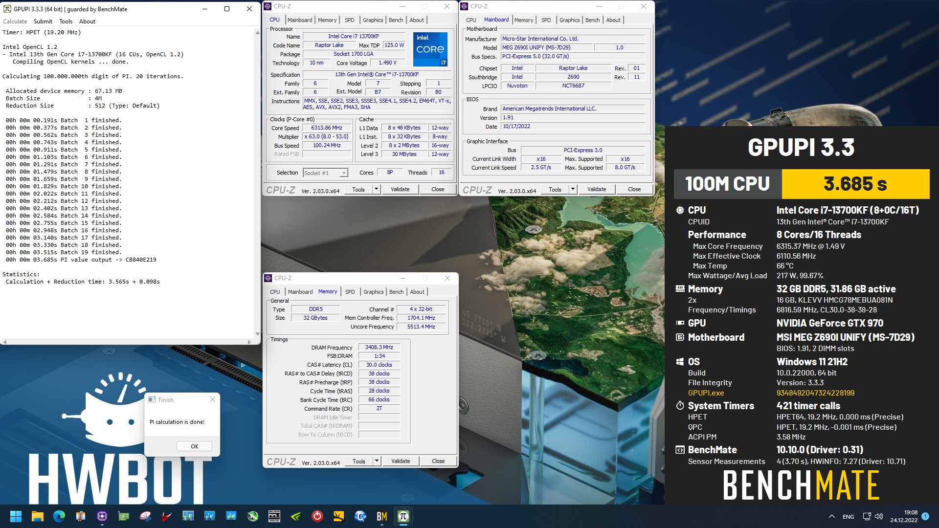Open Tools dropdown arrow in CPU tab window

coord(376,189)
